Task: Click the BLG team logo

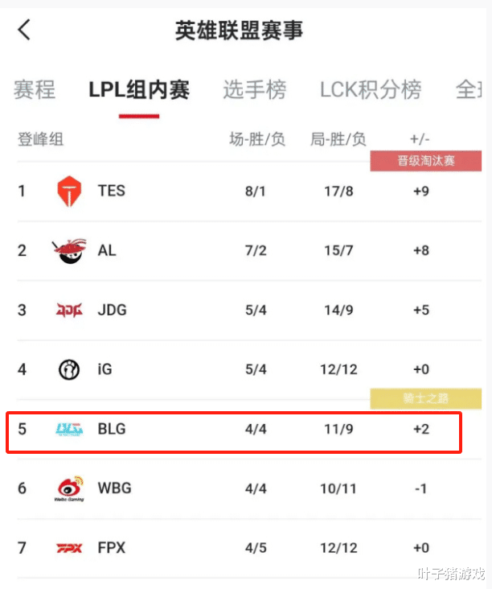Action: pyautogui.click(x=69, y=430)
